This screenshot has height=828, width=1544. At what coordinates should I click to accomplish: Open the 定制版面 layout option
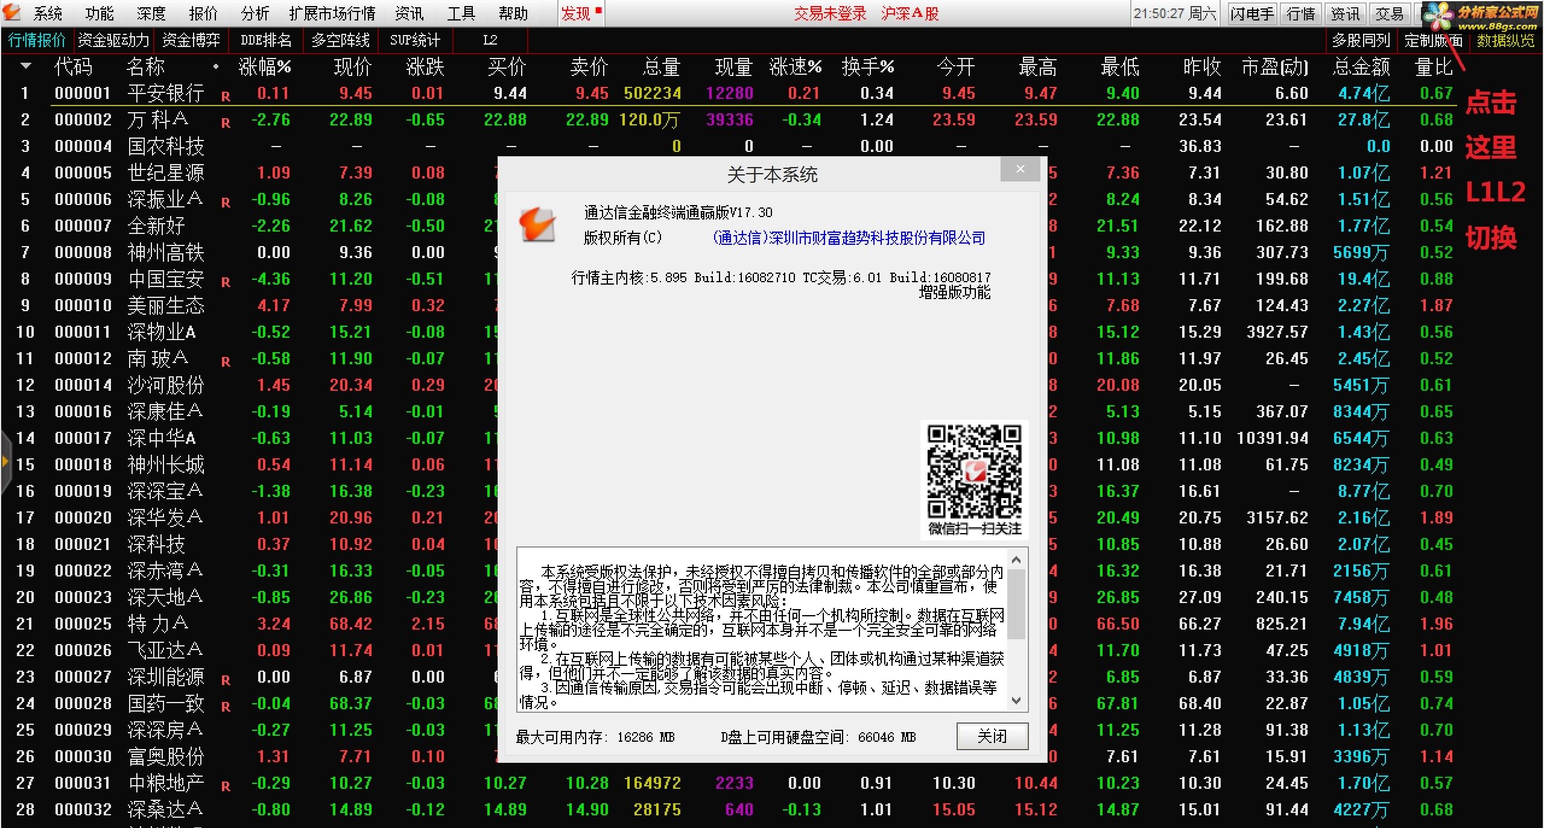(1434, 40)
